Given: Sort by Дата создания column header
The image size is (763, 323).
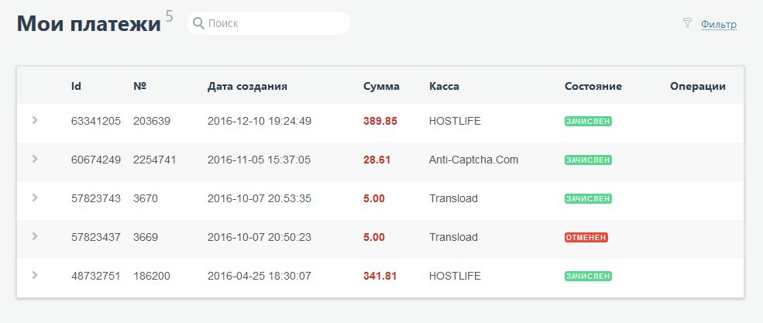Looking at the screenshot, I should pos(247,86).
